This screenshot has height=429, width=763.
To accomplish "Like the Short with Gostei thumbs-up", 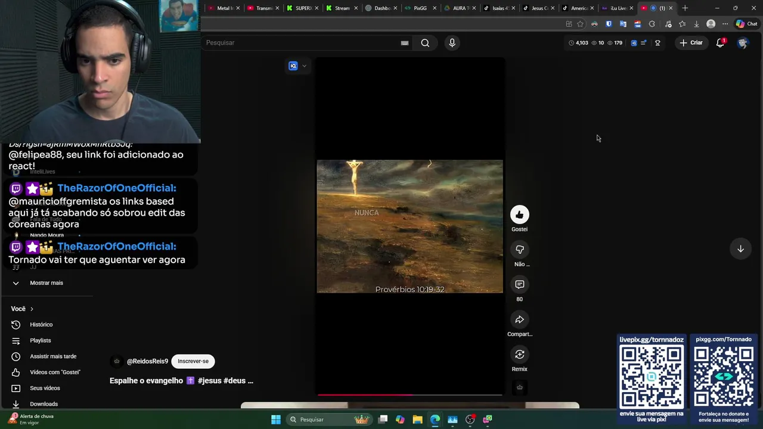I will tap(519, 214).
